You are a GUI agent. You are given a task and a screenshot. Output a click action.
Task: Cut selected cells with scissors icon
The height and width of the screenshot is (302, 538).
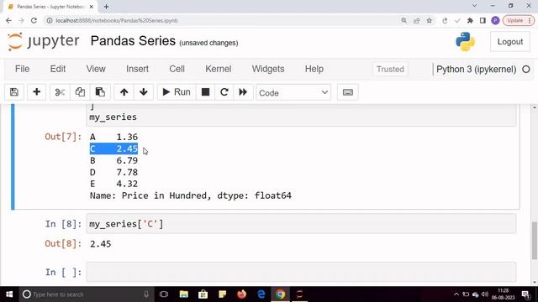tap(60, 92)
